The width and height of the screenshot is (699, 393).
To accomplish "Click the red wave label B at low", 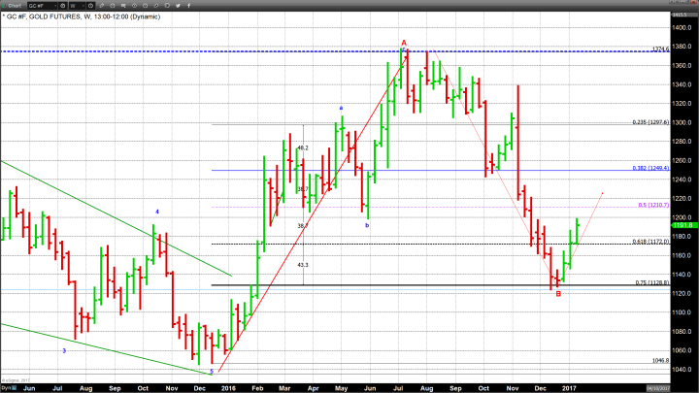I will tap(558, 293).
